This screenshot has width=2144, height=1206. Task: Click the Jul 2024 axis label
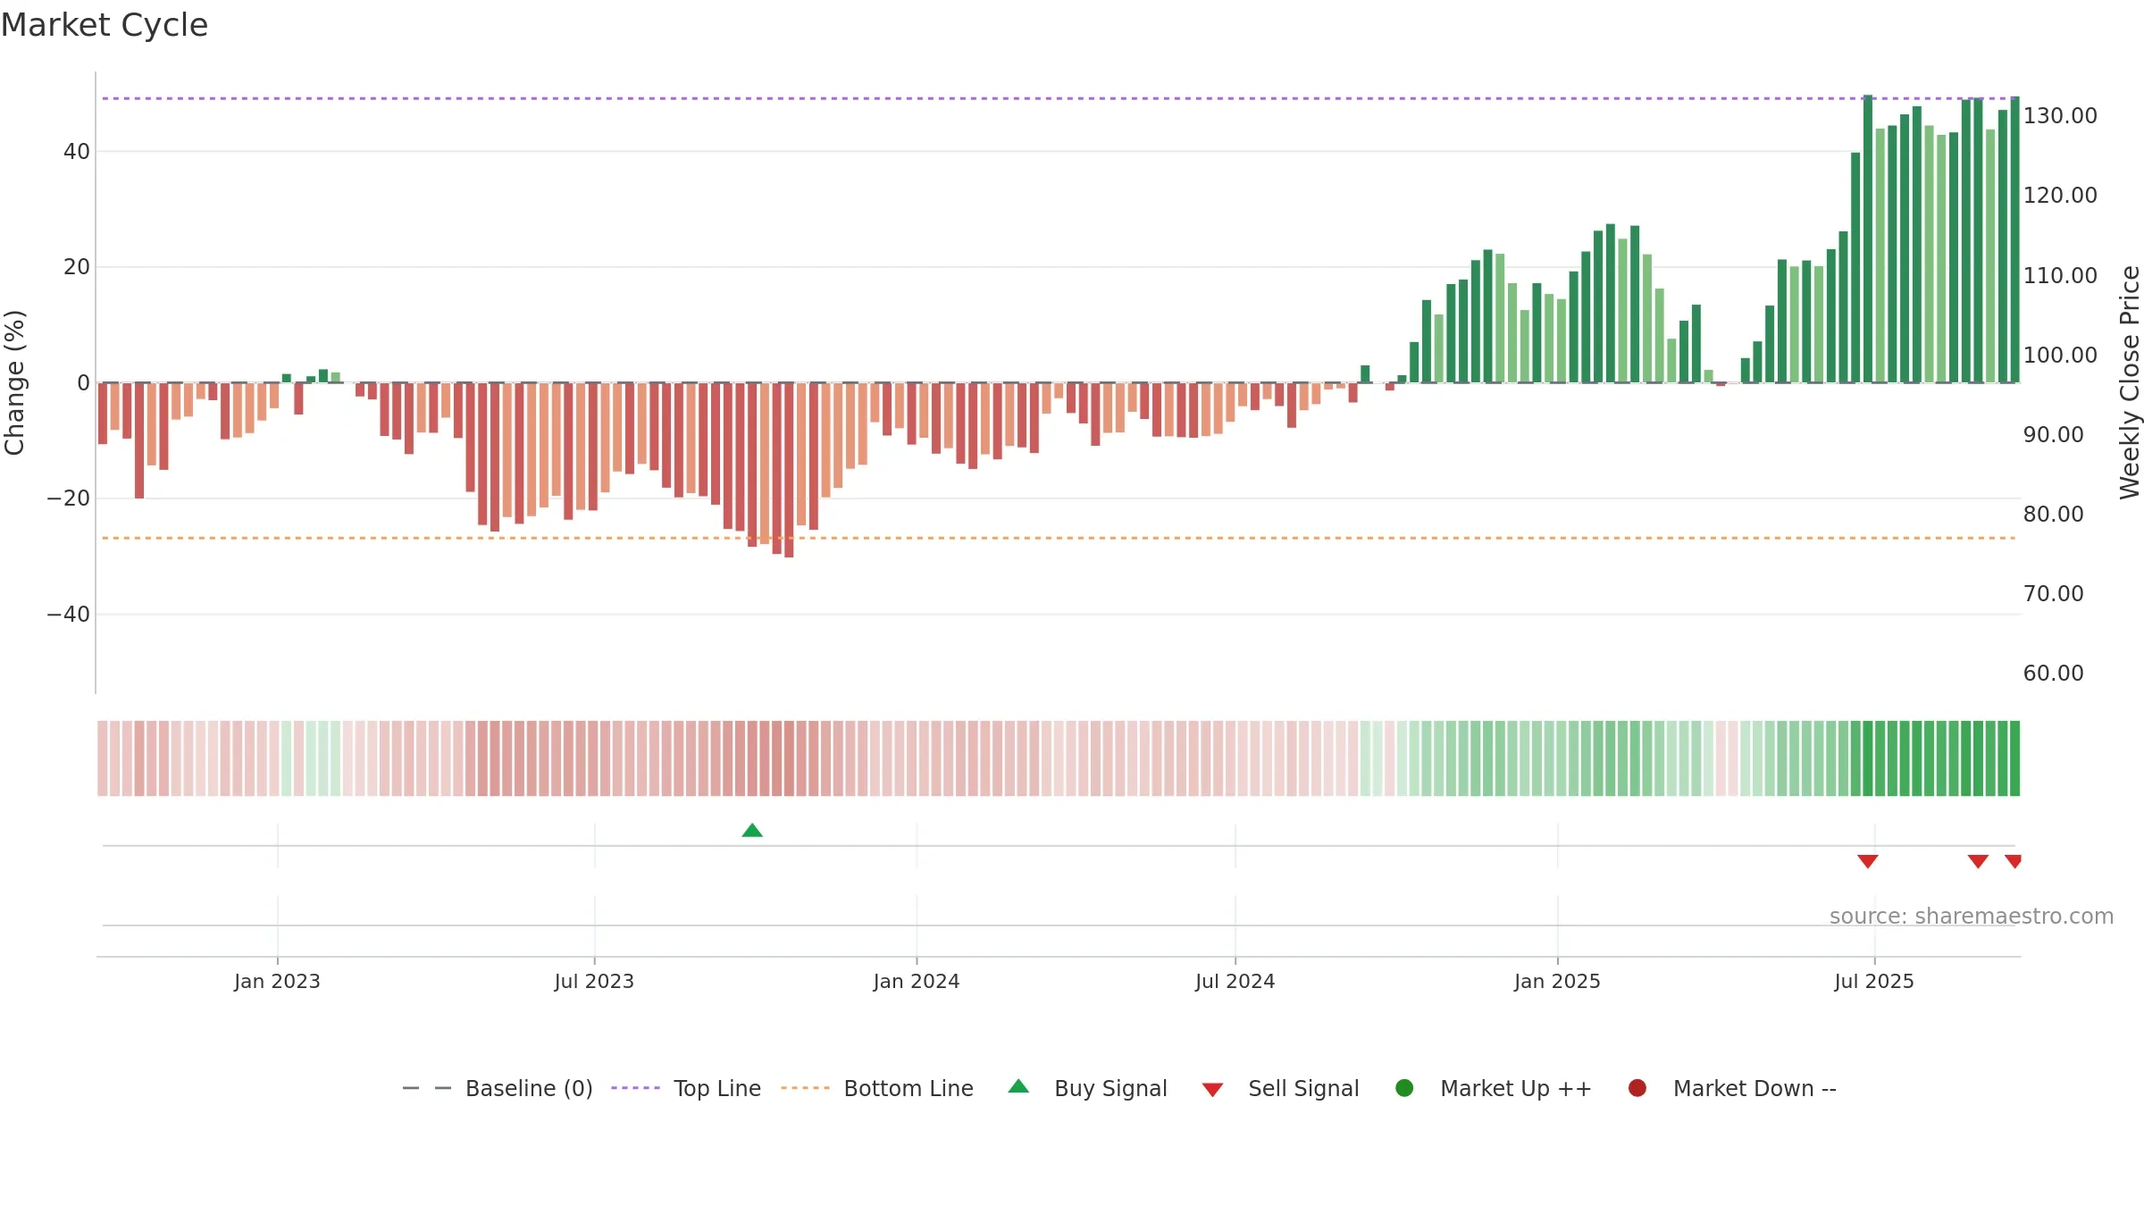pyautogui.click(x=1235, y=981)
